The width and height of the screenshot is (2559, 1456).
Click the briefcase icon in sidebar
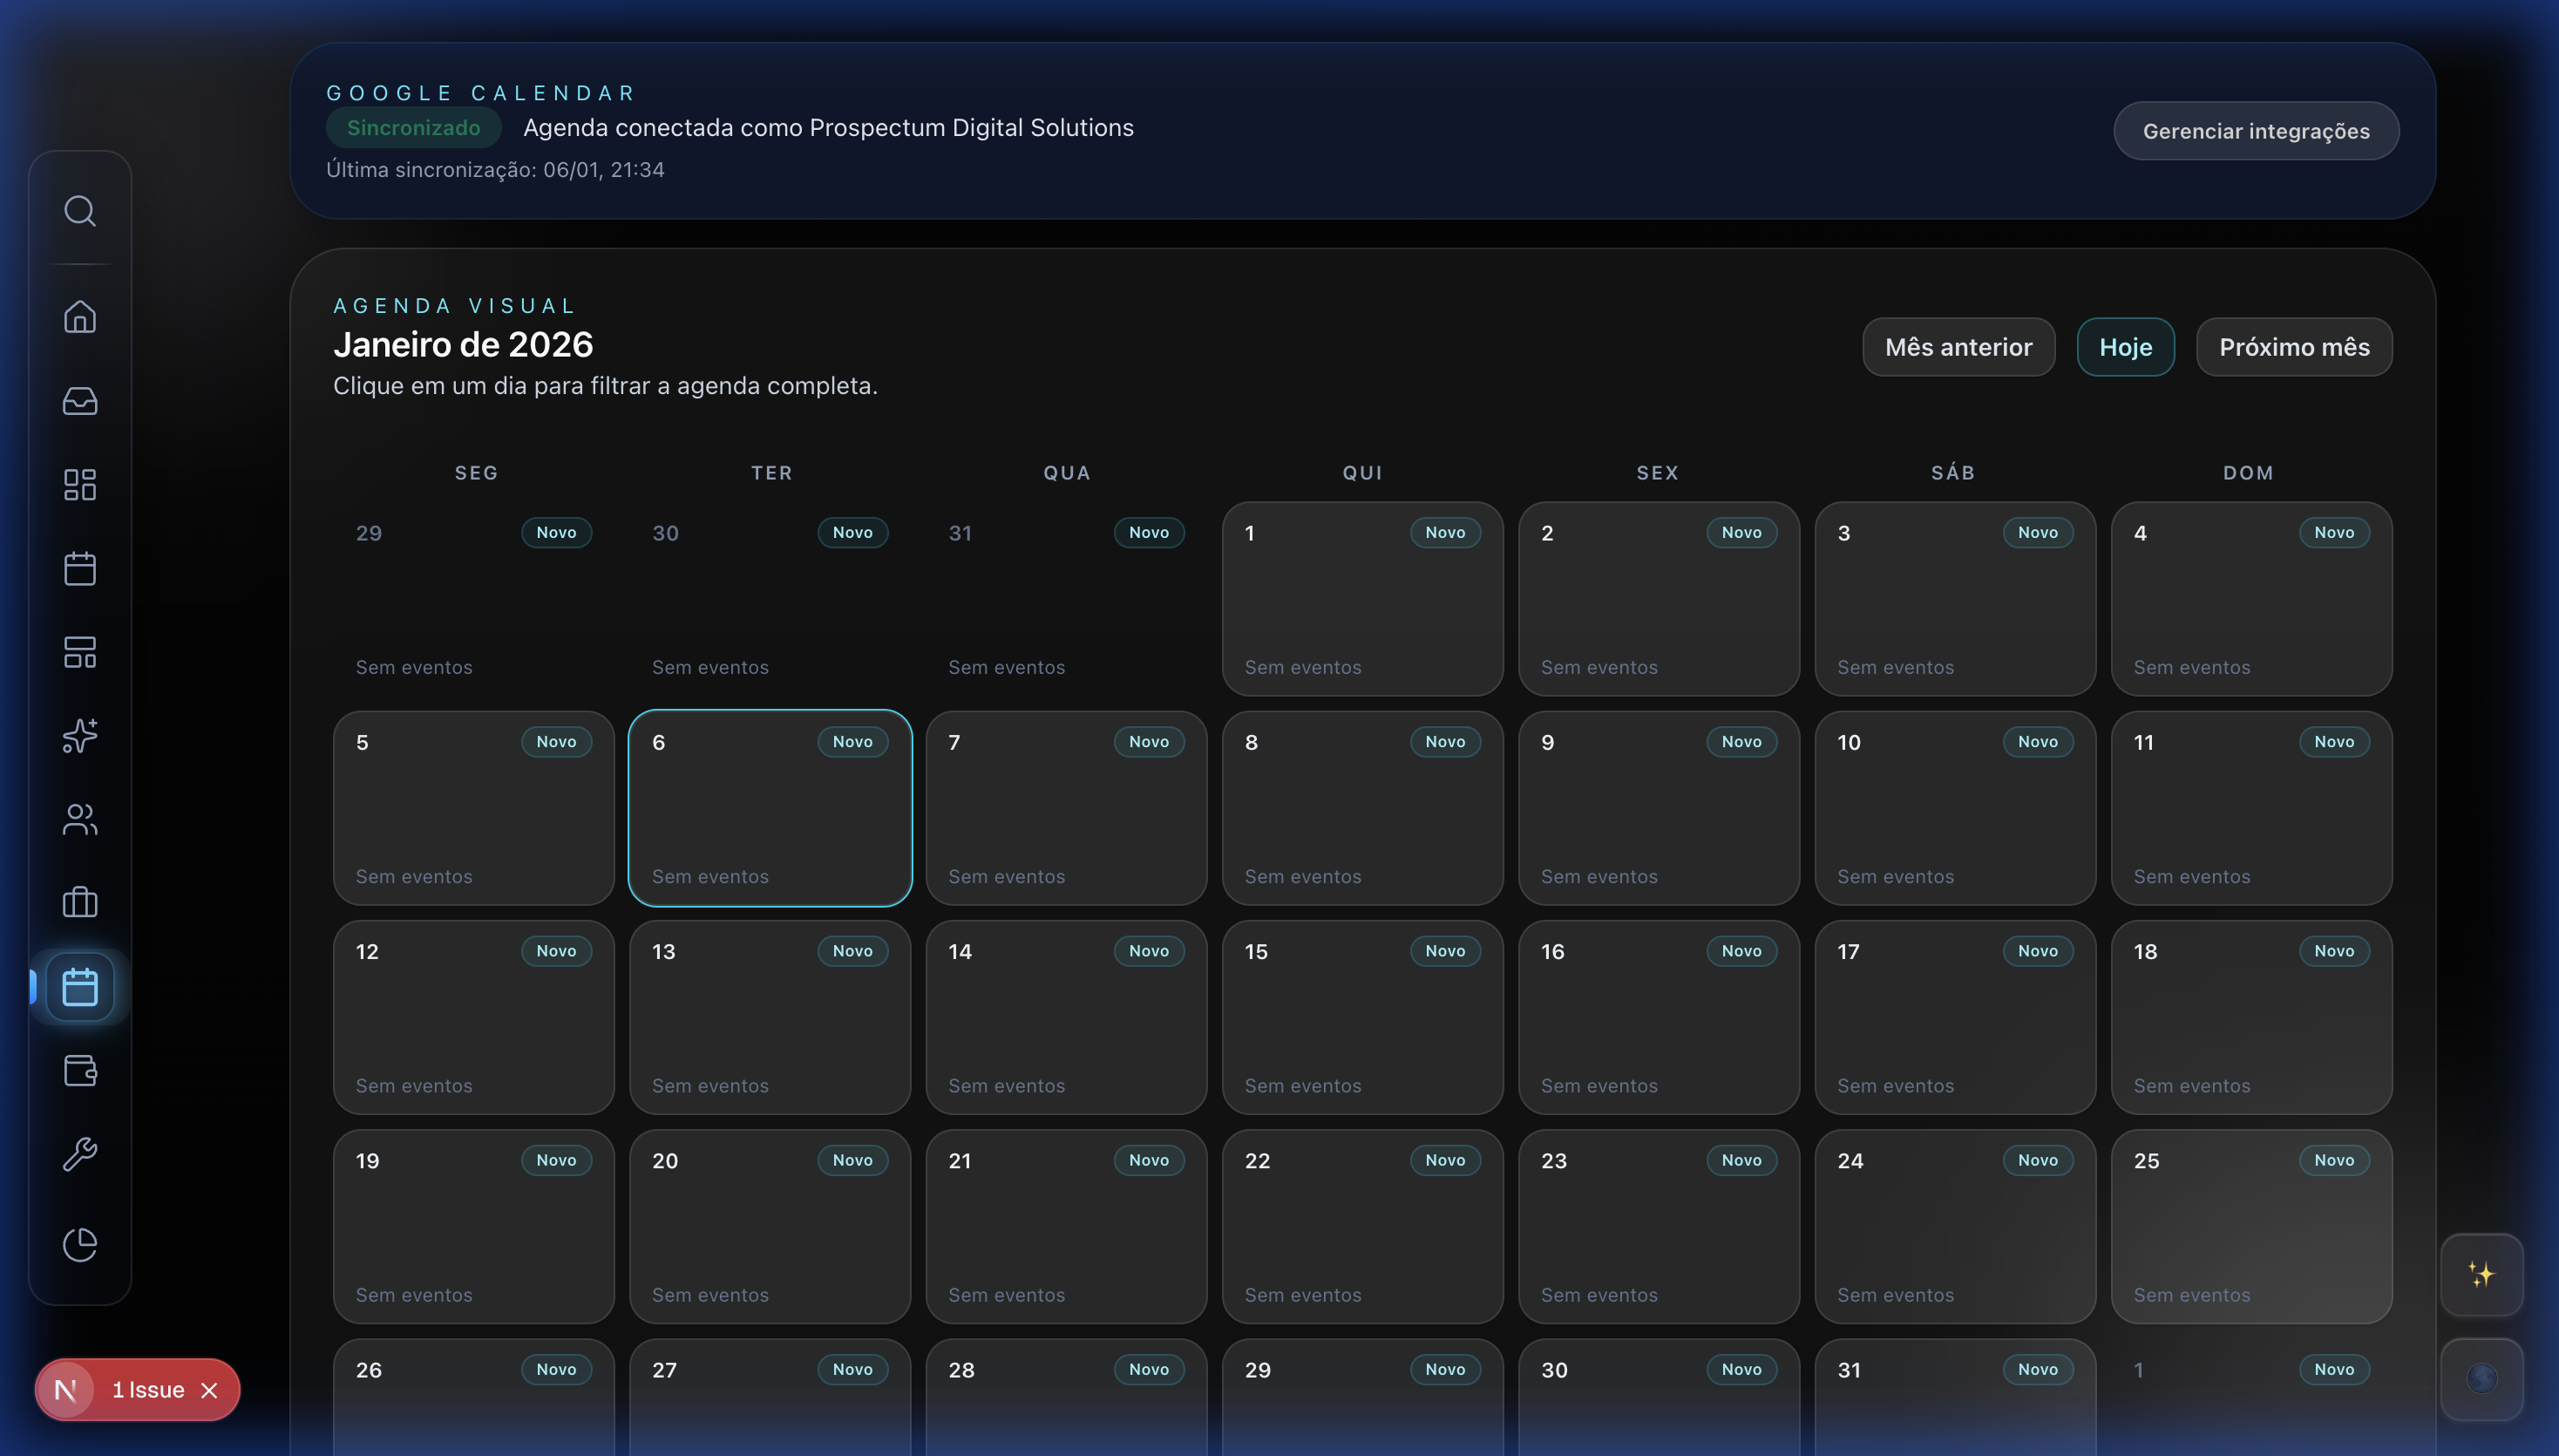[80, 903]
